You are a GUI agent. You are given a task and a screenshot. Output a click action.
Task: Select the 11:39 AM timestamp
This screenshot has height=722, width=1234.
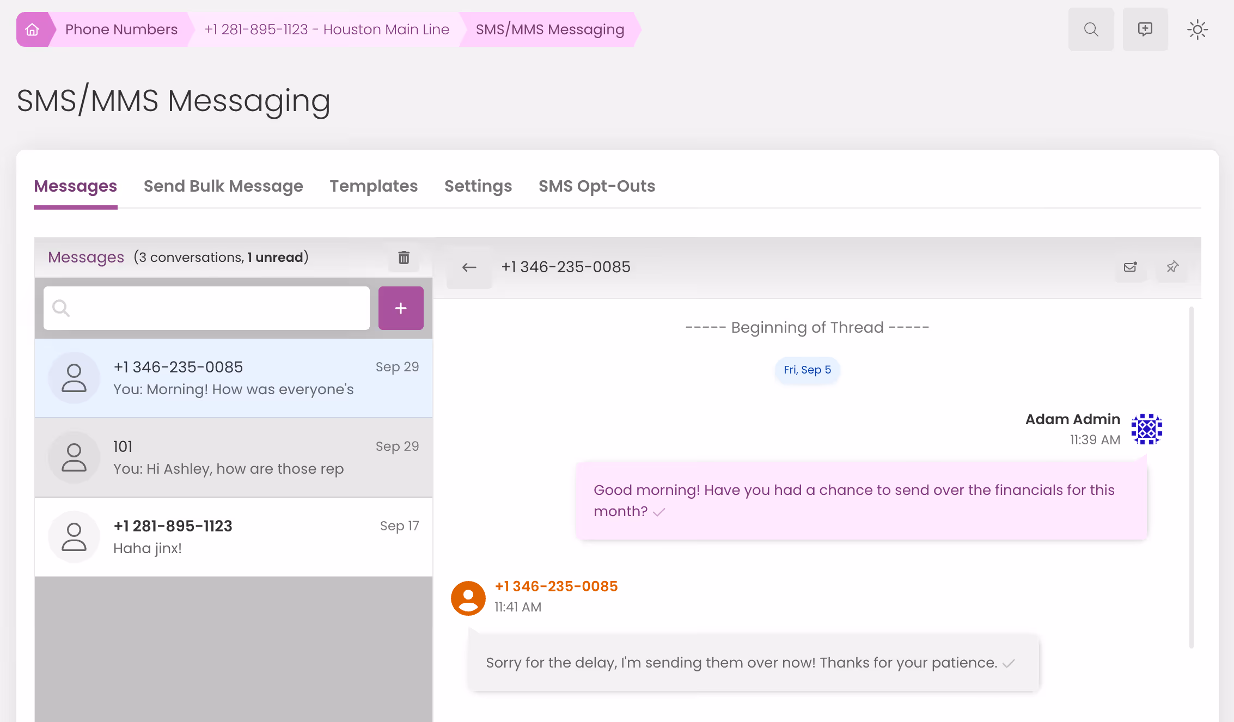tap(1095, 440)
